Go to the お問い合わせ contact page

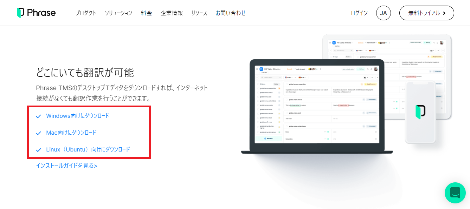click(231, 13)
